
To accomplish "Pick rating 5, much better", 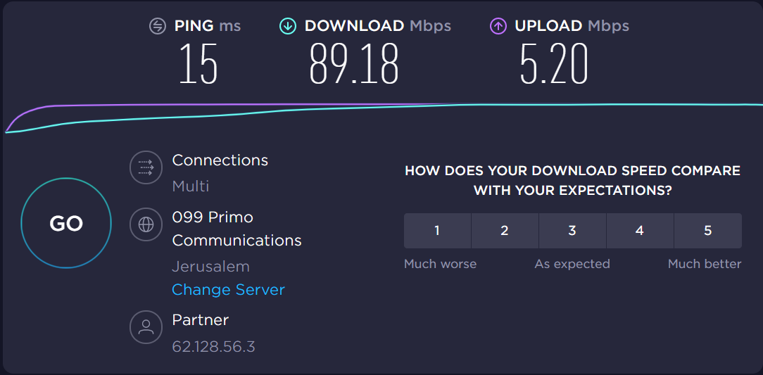I will [x=707, y=231].
